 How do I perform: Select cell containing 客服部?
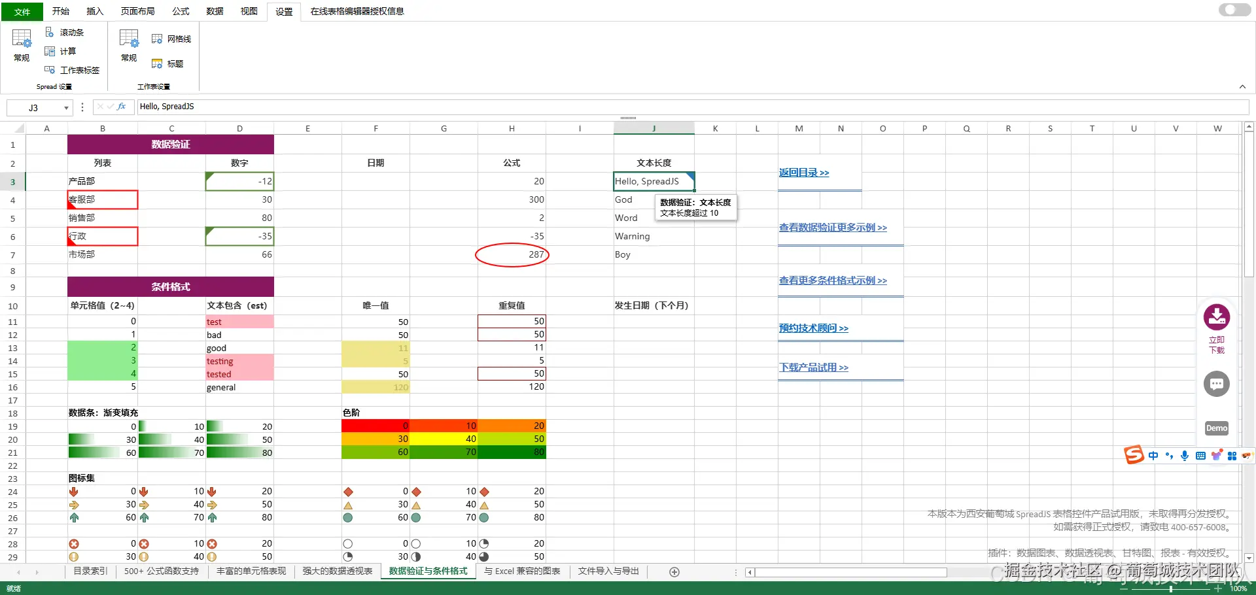(103, 199)
